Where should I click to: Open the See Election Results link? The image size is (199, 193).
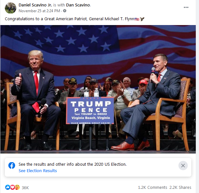coord(38,171)
